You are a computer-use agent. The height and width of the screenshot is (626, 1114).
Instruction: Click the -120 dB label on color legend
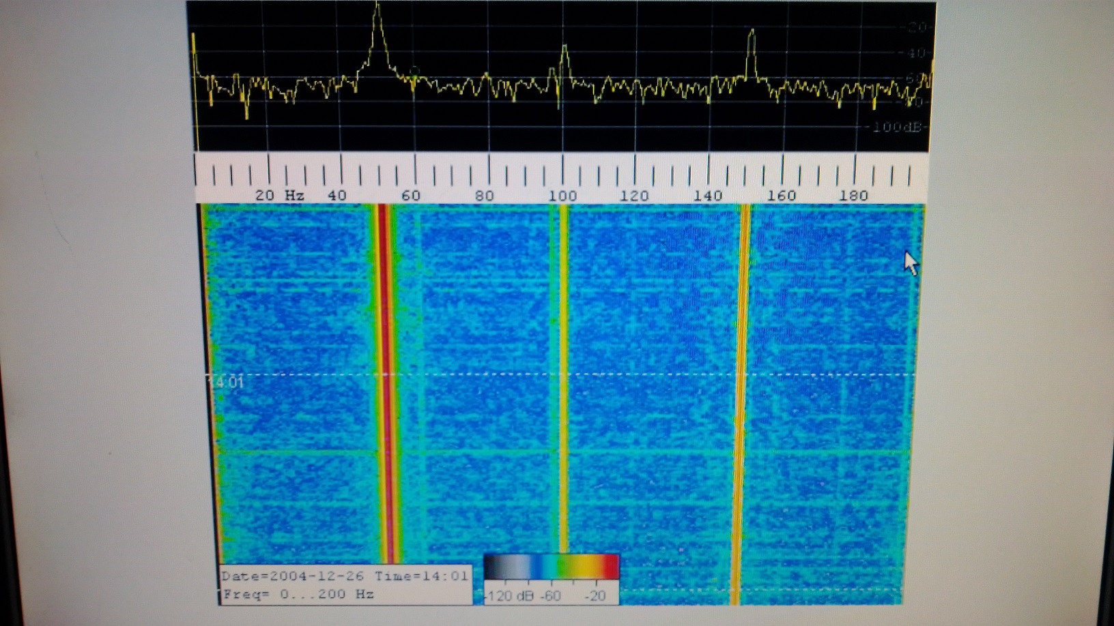tap(509, 595)
